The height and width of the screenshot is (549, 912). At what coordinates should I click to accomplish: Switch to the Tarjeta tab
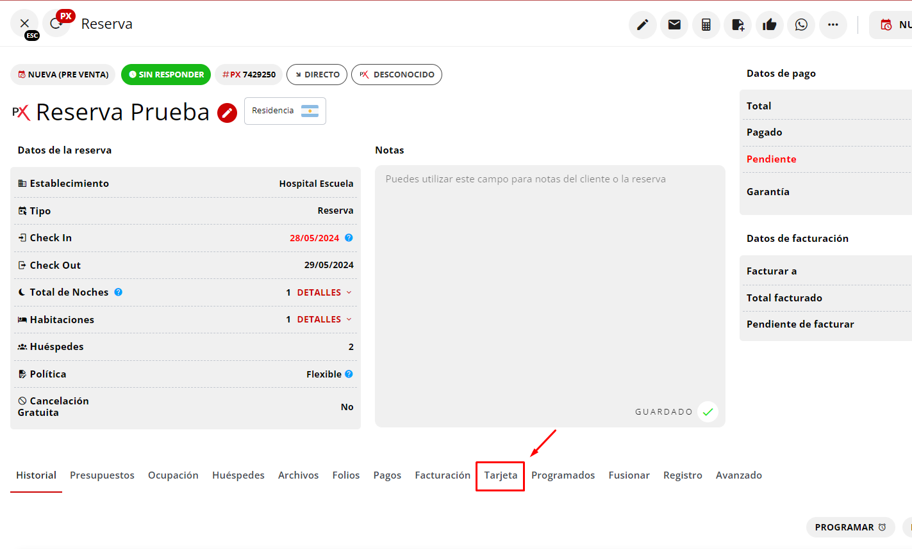point(501,475)
